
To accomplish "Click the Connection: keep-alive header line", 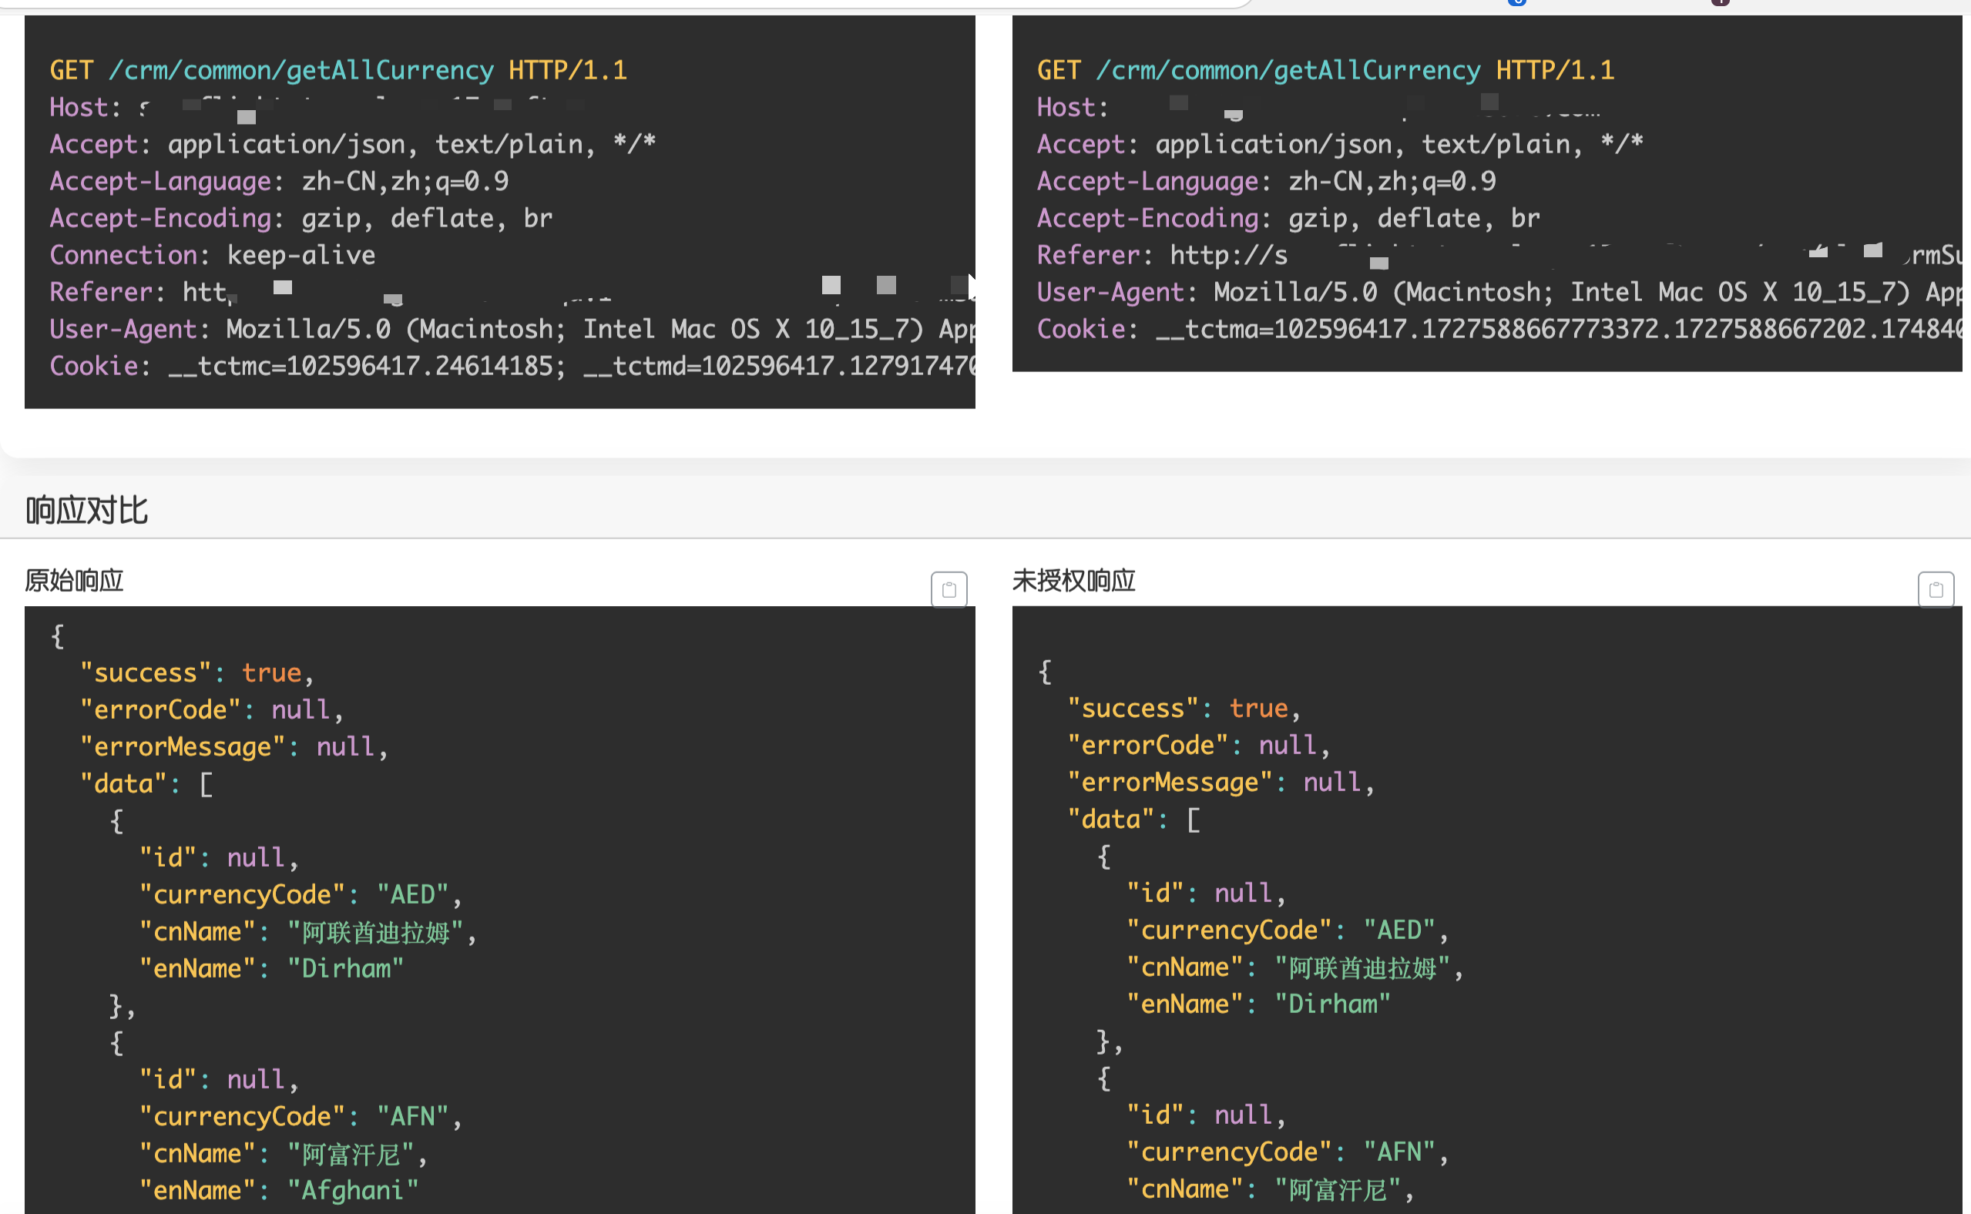I will (x=212, y=255).
